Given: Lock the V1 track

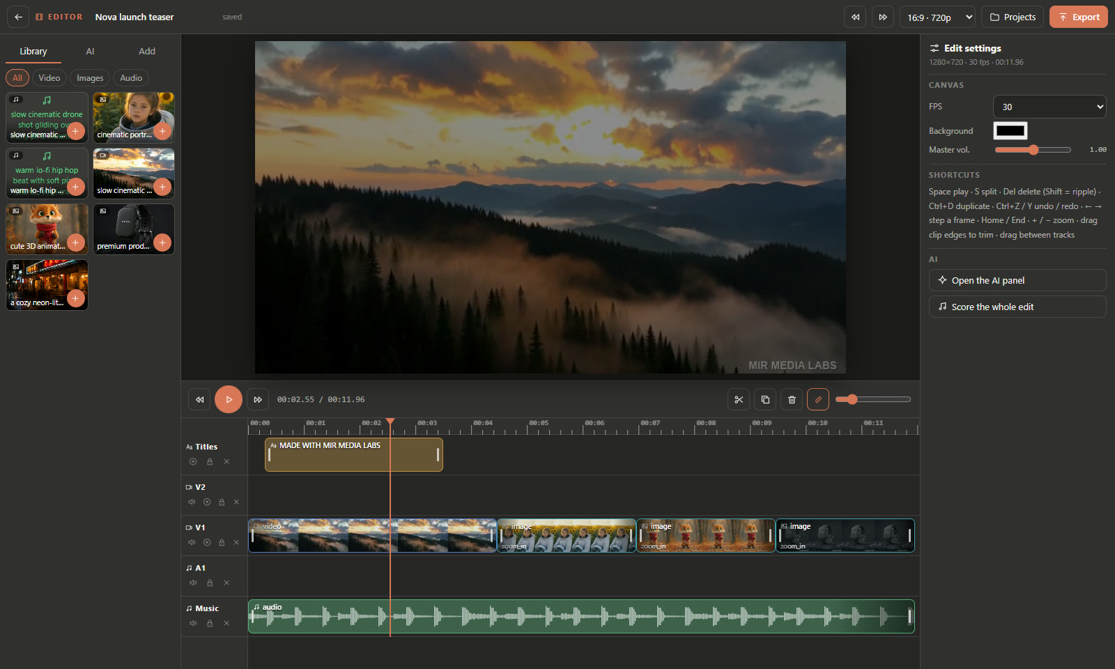Looking at the screenshot, I should click(x=222, y=542).
